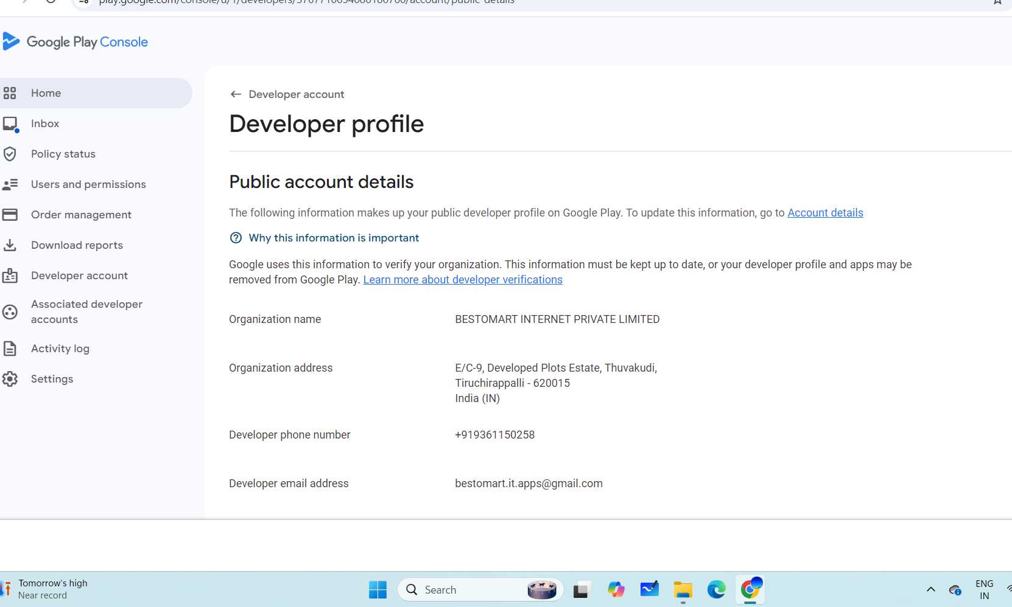This screenshot has width=1012, height=607.
Task: Open File Explorer from taskbar
Action: click(x=683, y=589)
